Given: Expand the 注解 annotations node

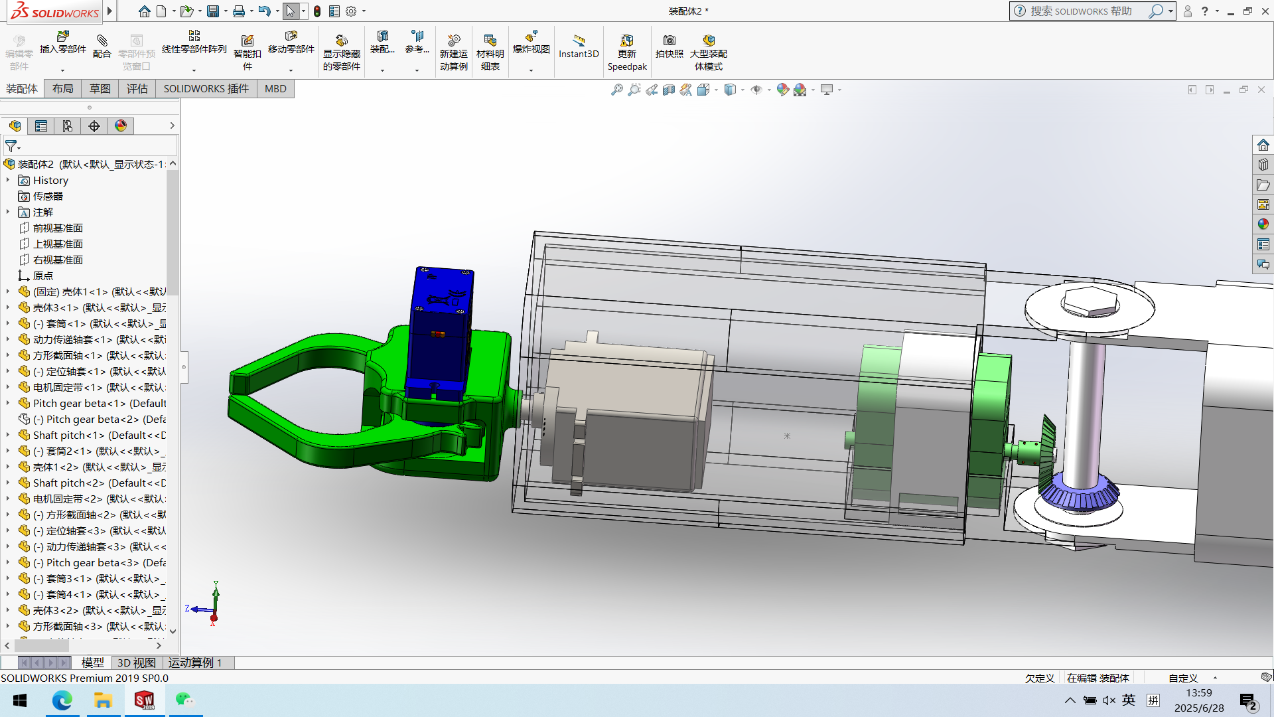Looking at the screenshot, I should tap(8, 212).
